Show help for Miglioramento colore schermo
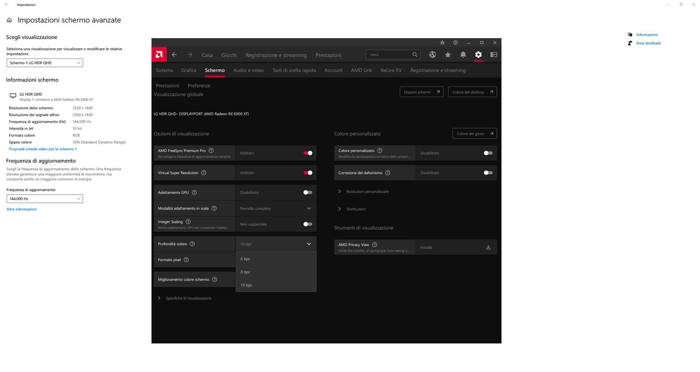The height and width of the screenshot is (372, 700). point(215,280)
